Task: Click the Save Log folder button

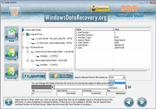Action: pos(11,72)
